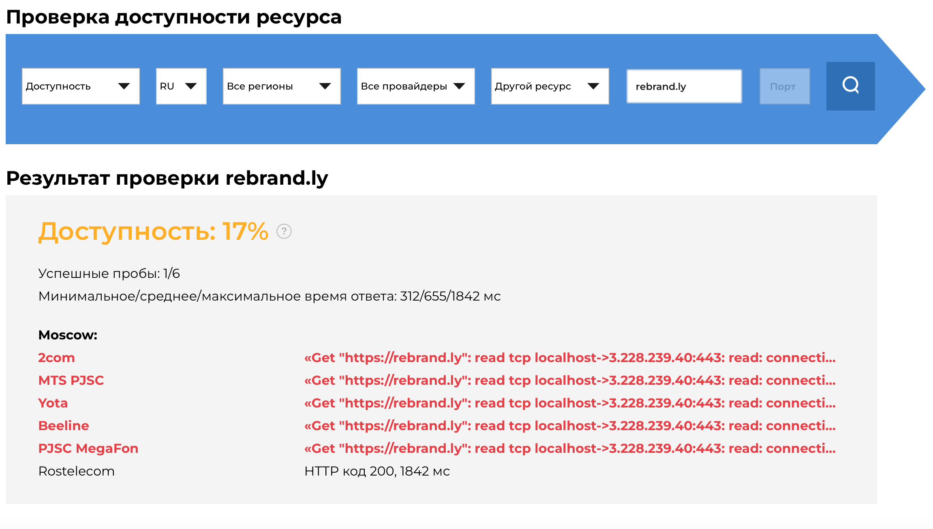This screenshot has width=933, height=529.
Task: Click the 2com provider link
Action: point(56,358)
